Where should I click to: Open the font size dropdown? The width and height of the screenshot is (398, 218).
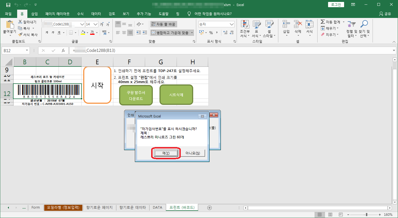(96, 24)
